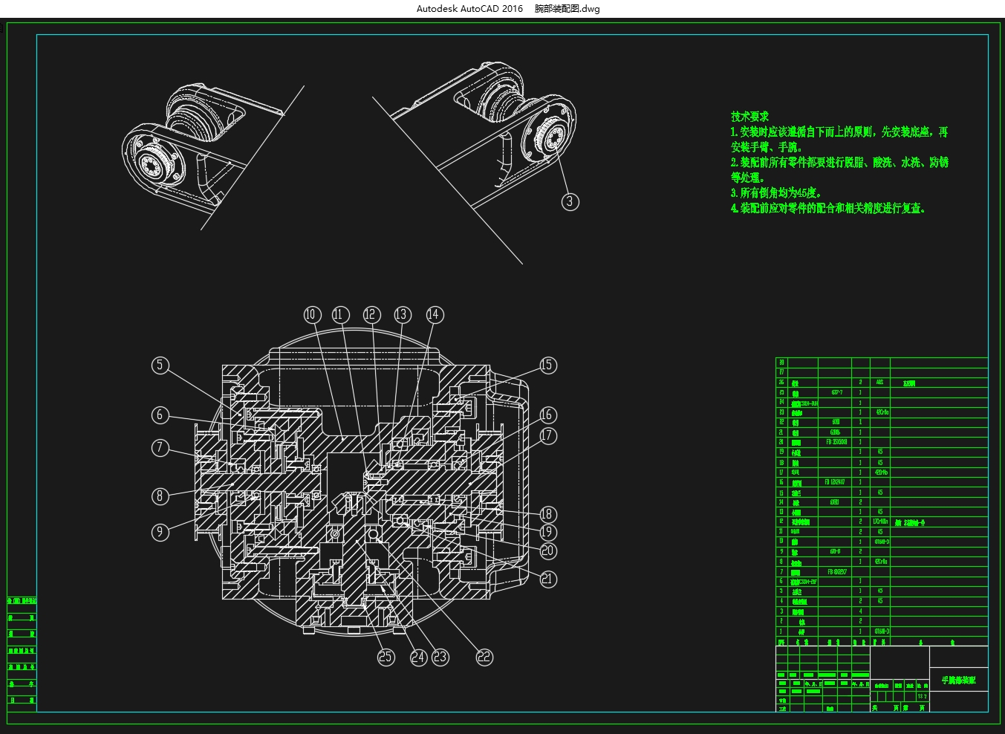Select the parts list table row 26

882,383
